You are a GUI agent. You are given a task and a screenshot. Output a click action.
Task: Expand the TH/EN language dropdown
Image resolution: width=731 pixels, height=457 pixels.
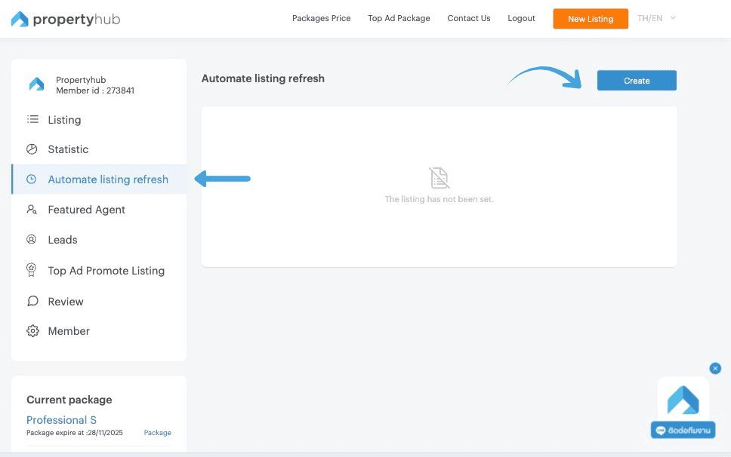[655, 19]
